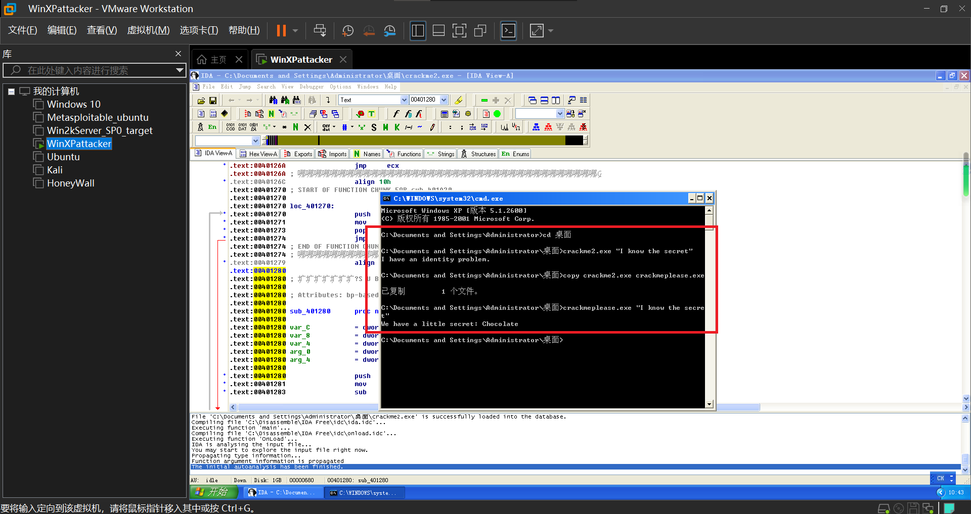This screenshot has height=514, width=971.
Task: Open the Text segment dropdown in IDA
Action: [x=404, y=100]
